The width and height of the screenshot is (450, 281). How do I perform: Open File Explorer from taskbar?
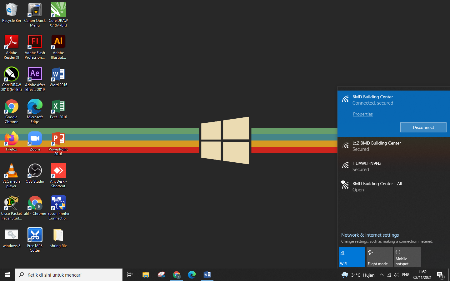click(146, 275)
